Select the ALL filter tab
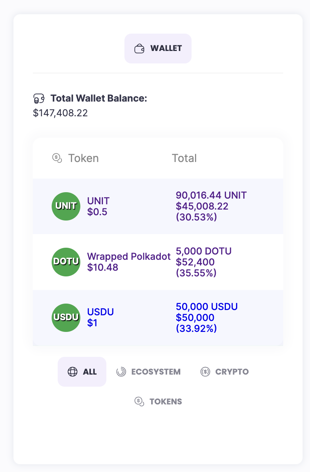Screen dimensions: 310x472 82,372
